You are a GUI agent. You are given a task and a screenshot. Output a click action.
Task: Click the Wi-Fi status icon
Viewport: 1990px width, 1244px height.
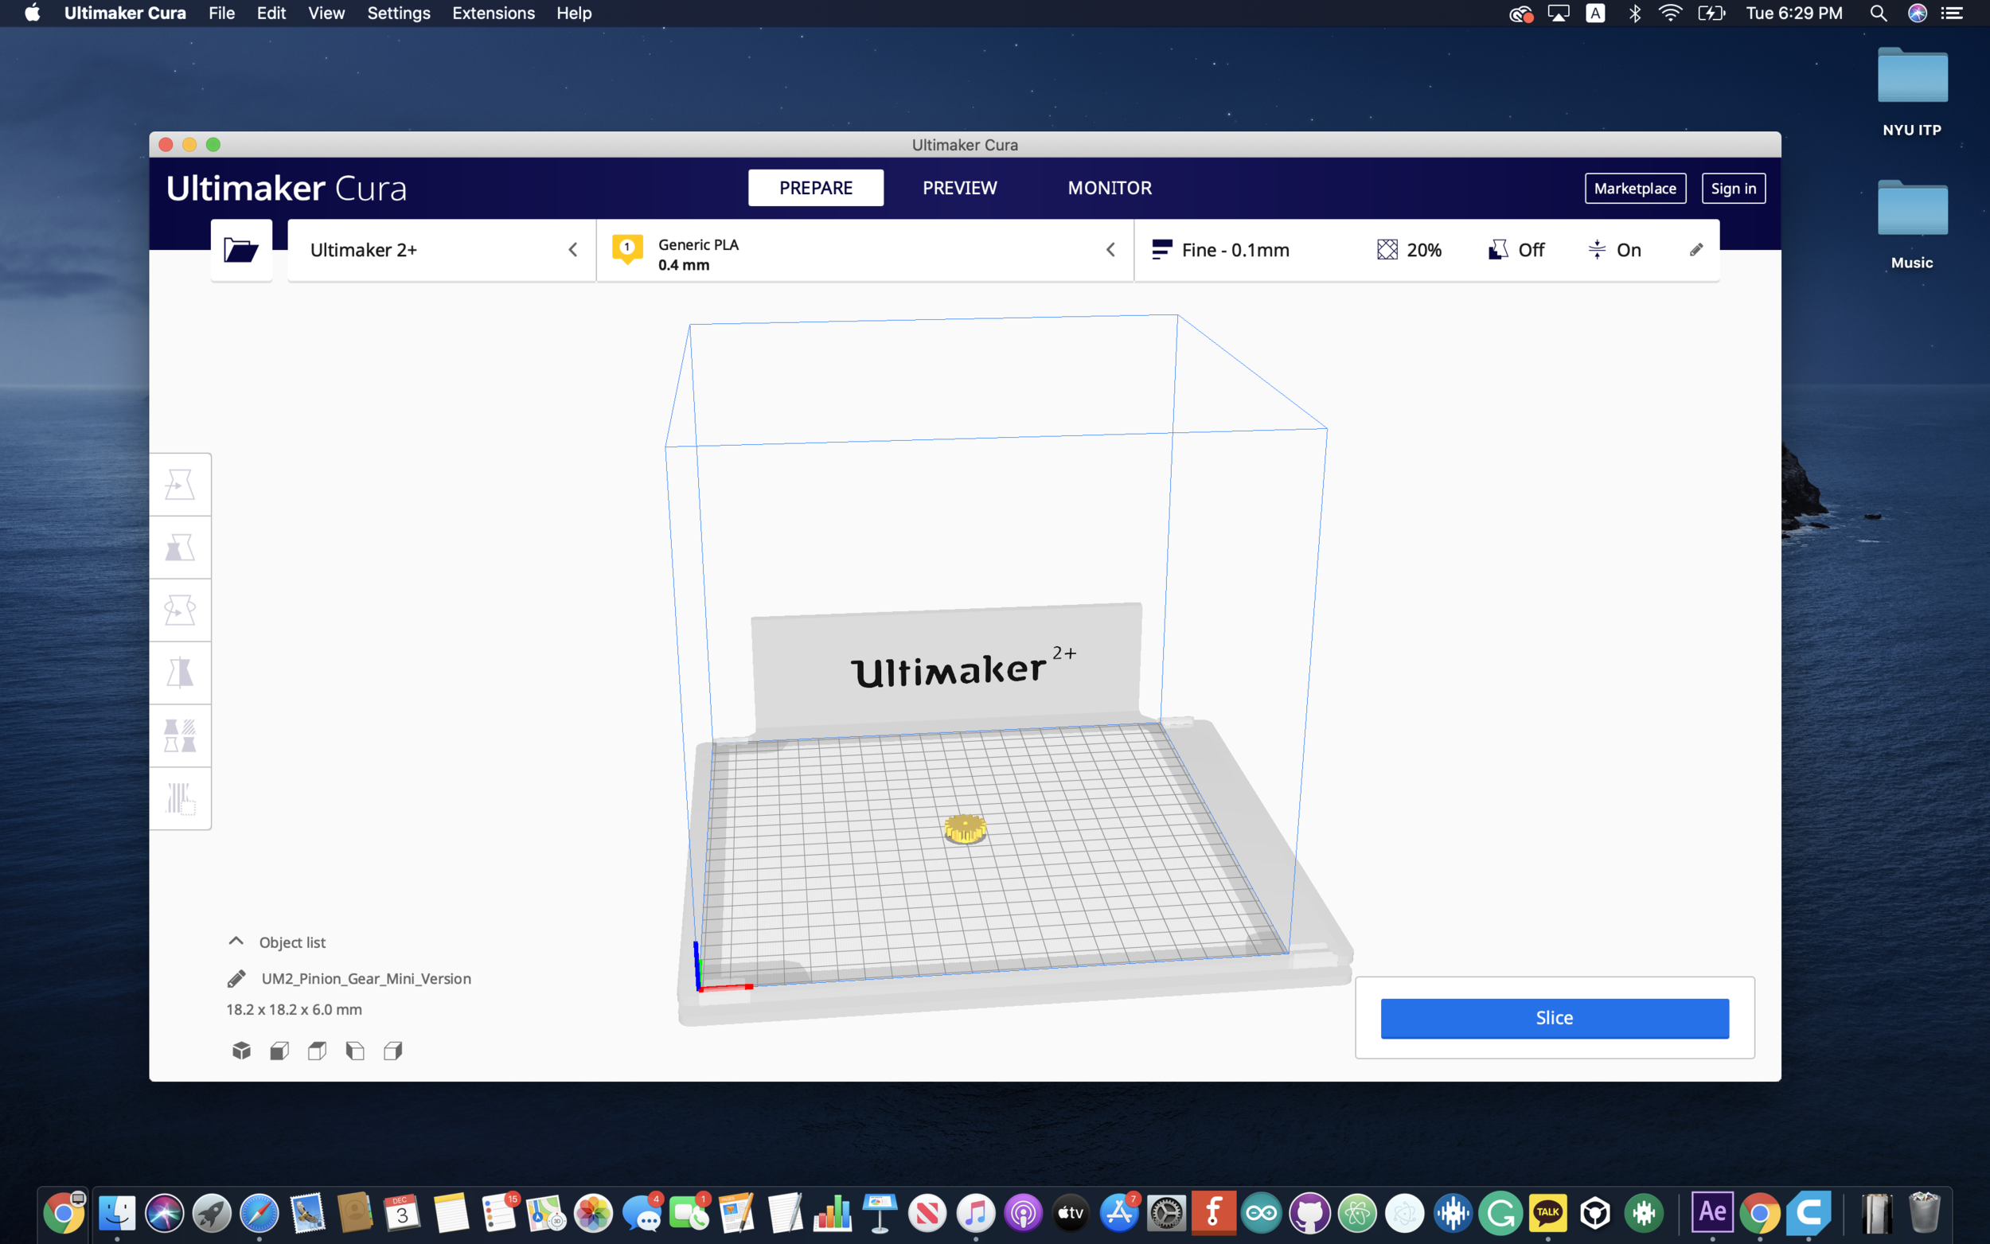point(1670,14)
